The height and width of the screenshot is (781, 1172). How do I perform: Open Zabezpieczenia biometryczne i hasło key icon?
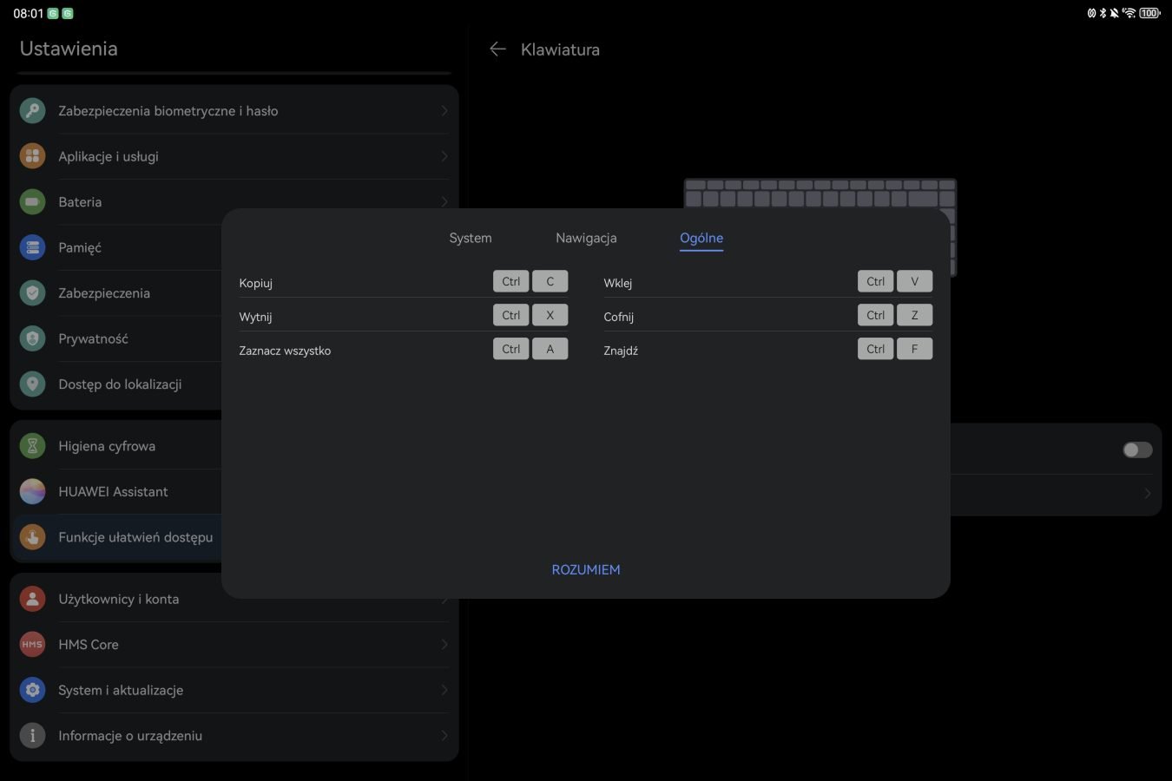[x=32, y=111]
